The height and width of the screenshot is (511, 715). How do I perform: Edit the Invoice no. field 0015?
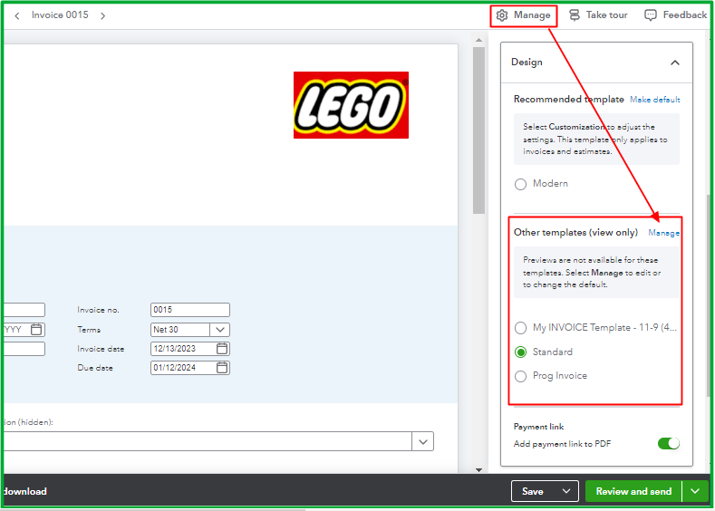[x=190, y=310]
